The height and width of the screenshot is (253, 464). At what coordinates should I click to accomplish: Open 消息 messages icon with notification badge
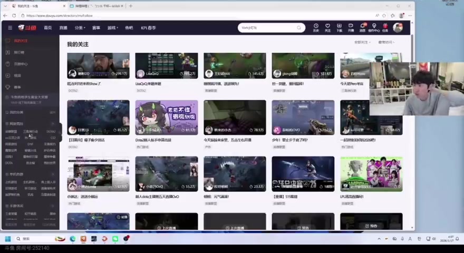tap(363, 27)
